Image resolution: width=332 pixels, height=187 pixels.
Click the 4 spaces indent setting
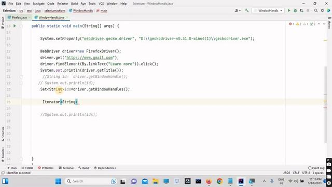pos(318,173)
